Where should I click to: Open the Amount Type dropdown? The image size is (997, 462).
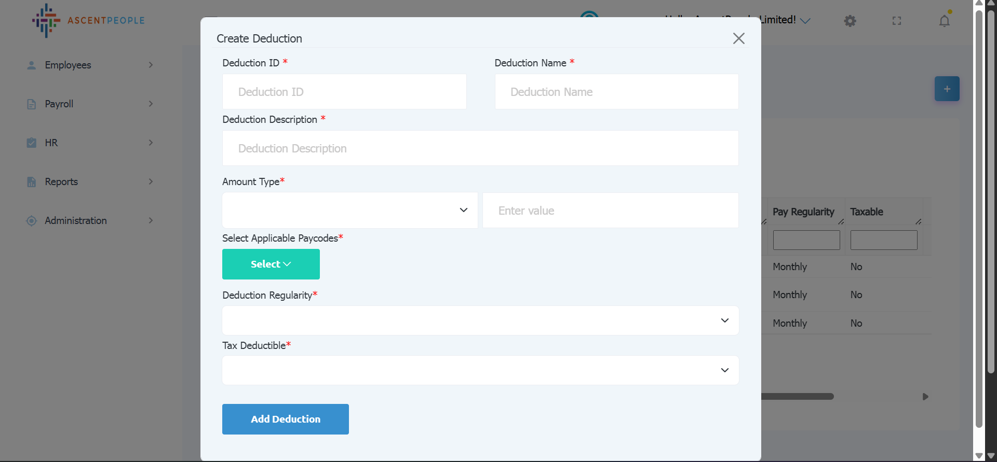point(349,211)
